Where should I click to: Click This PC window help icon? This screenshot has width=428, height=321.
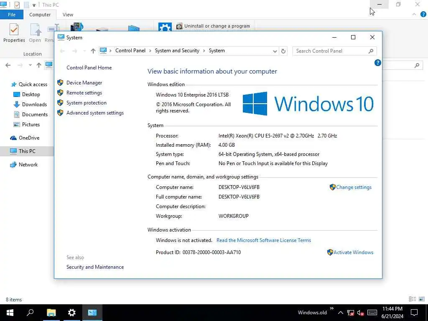point(423,15)
